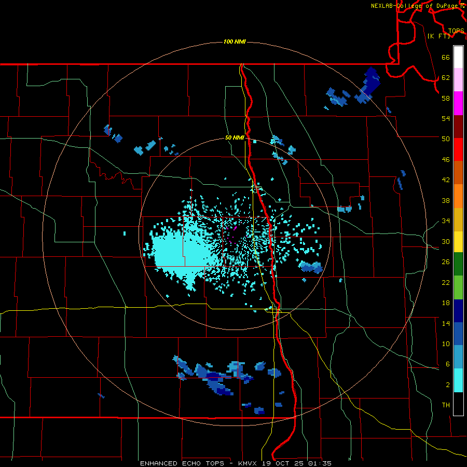467x467 pixels.
Task: Click the ENHANCED ECHO TOPS product title
Action: [184, 463]
